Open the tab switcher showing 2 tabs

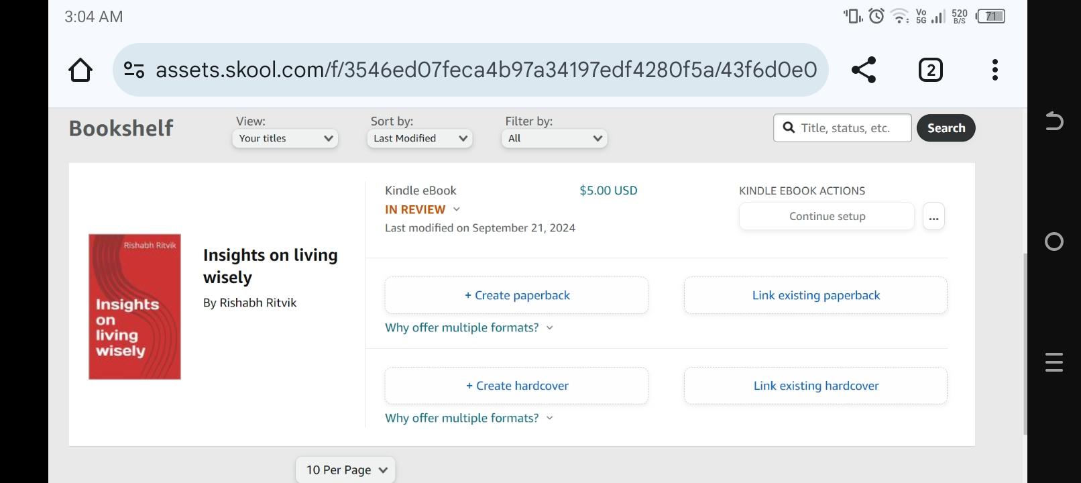pos(930,70)
